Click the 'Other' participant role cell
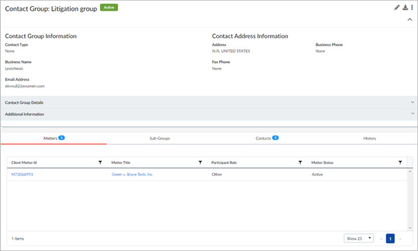This screenshot has width=418, height=251. [x=217, y=174]
